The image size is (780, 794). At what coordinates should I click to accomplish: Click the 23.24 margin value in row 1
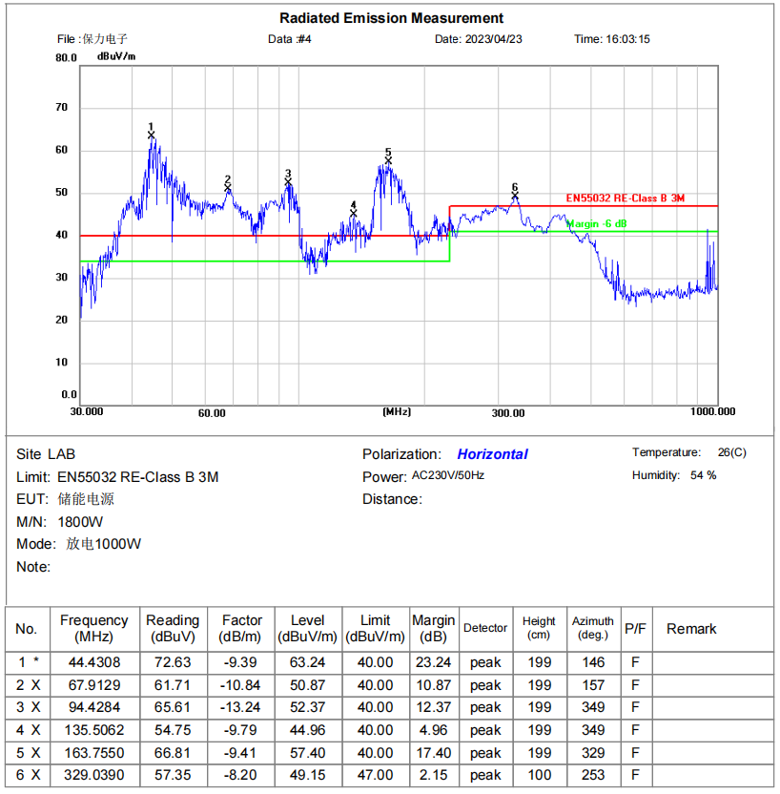point(434,662)
